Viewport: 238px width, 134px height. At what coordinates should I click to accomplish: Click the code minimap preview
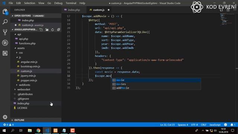[x=227, y=19]
